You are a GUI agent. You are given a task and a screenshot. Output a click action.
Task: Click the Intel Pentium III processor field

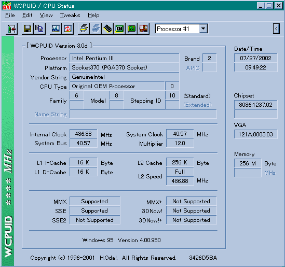124,58
